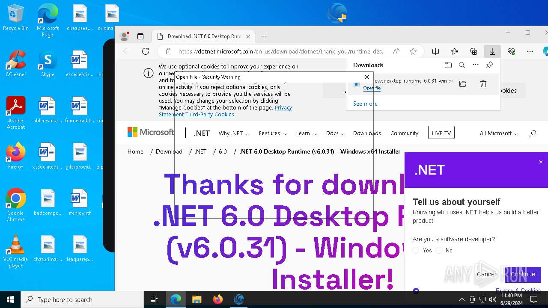Open split screen view in Edge
This screenshot has width=548, height=308.
pos(436,51)
